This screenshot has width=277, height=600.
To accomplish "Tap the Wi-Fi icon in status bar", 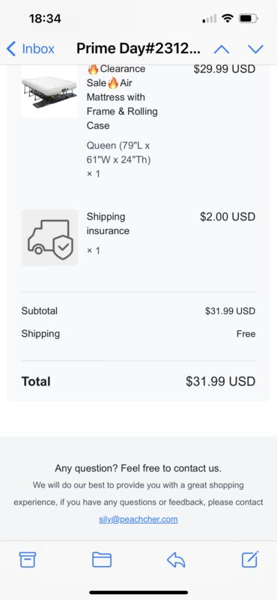I will 228,18.
